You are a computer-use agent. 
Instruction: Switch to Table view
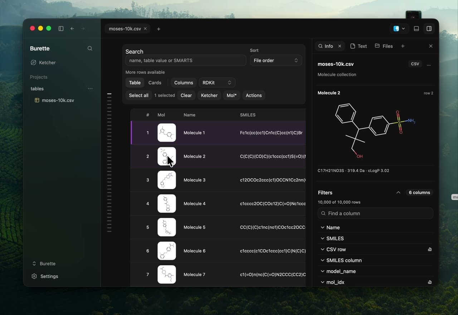click(135, 83)
